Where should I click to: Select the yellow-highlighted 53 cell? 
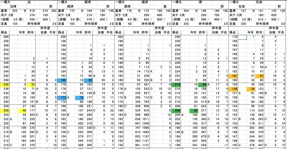pos(31,85)
